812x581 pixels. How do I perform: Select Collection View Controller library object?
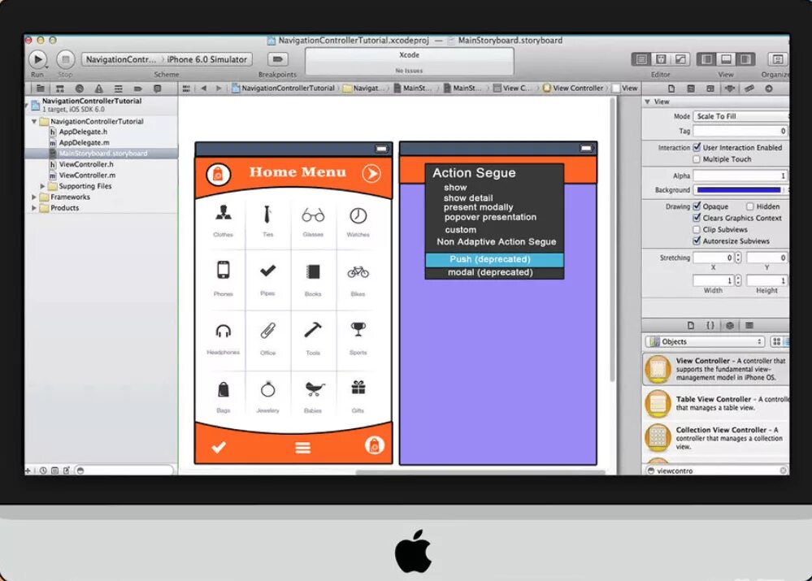[716, 437]
